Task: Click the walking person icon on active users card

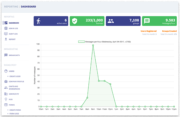Action: [39, 21]
